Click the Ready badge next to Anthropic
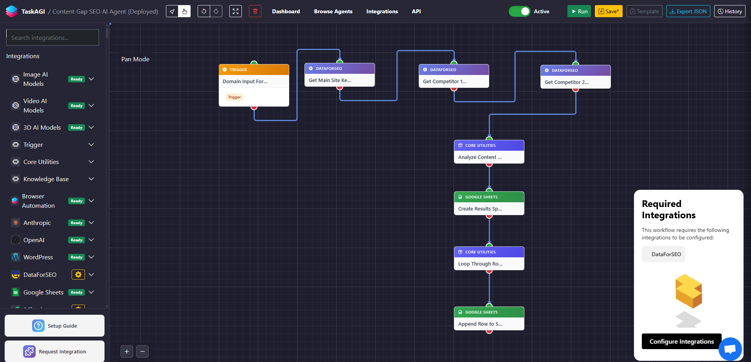 [76, 223]
